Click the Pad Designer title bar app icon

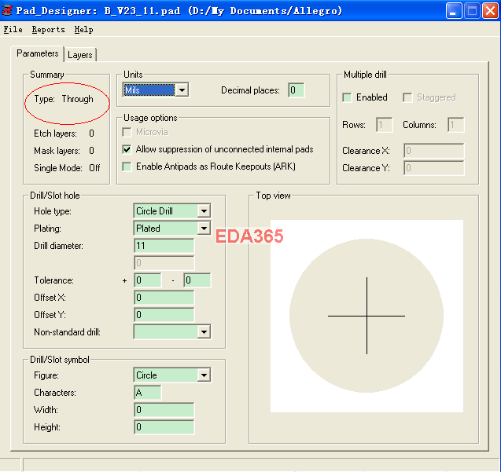(7, 10)
